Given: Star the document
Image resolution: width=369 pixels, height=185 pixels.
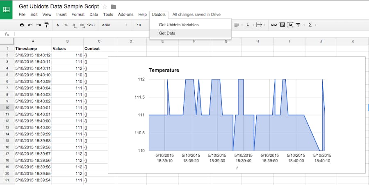Looking at the screenshot, I should click(105, 7).
